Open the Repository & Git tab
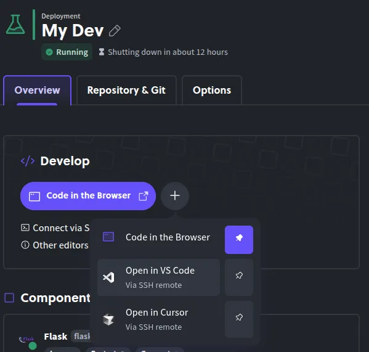The width and height of the screenshot is (369, 352). 126,90
